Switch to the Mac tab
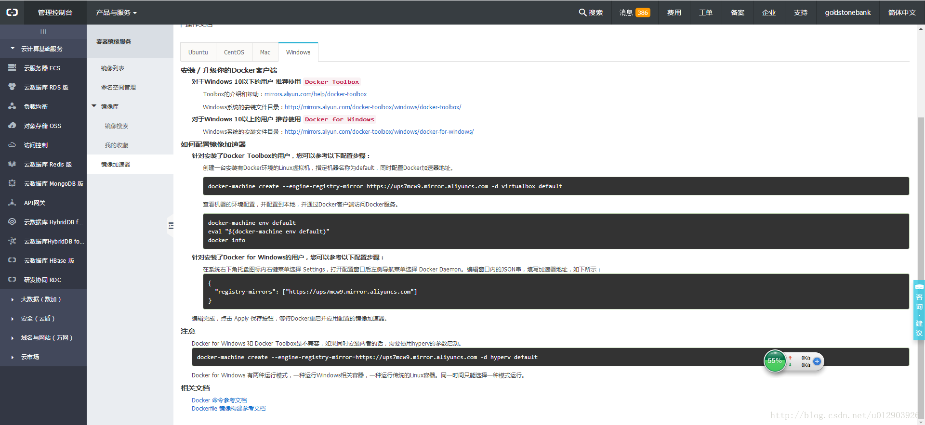This screenshot has width=925, height=425. (265, 52)
